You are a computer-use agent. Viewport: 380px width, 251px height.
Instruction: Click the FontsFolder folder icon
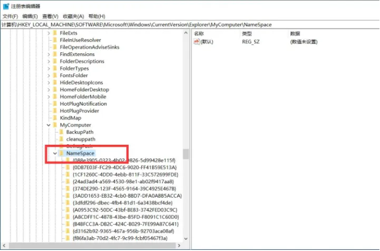(x=55, y=75)
